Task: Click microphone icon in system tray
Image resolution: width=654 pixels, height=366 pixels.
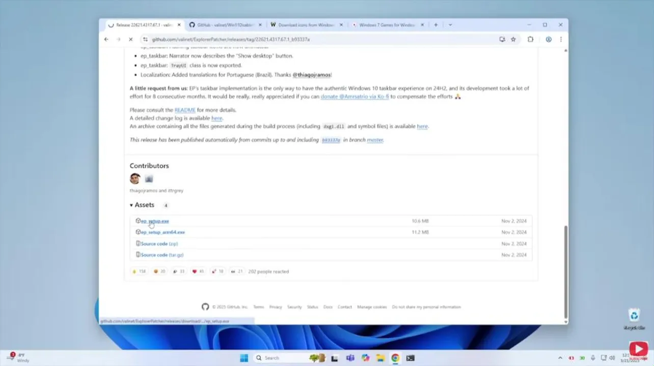Action: 593,358
